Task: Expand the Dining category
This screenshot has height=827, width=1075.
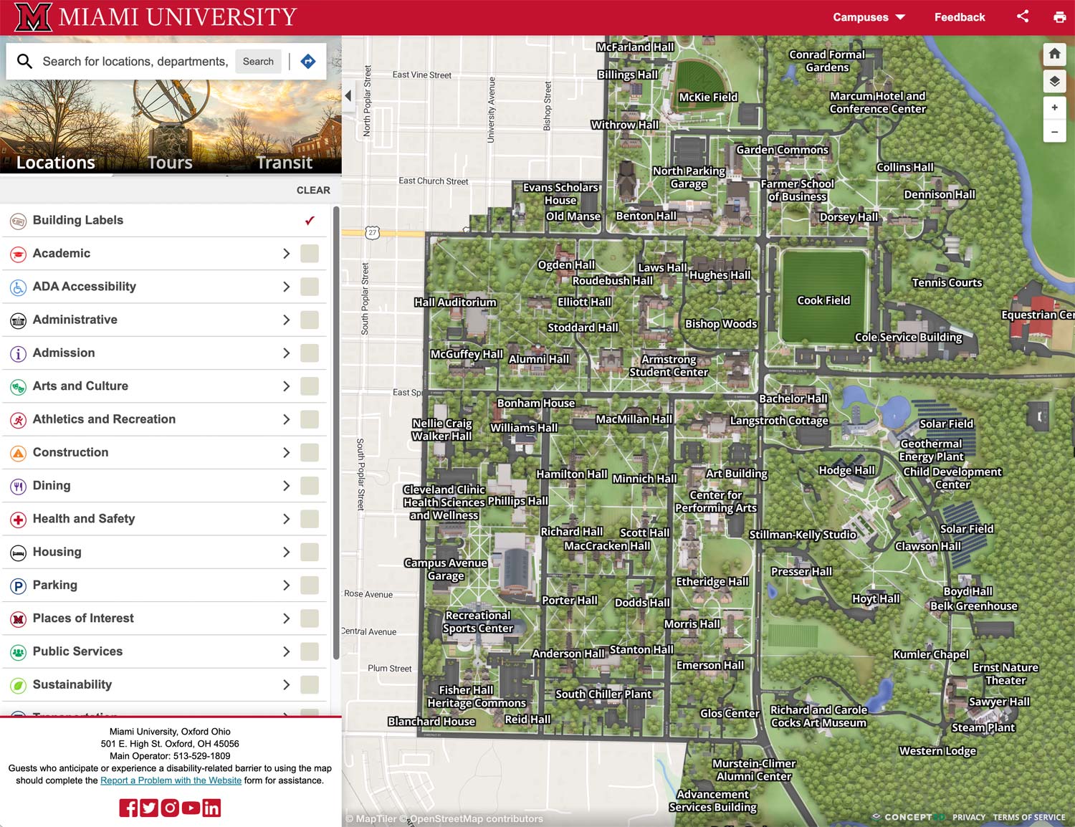Action: click(x=285, y=485)
